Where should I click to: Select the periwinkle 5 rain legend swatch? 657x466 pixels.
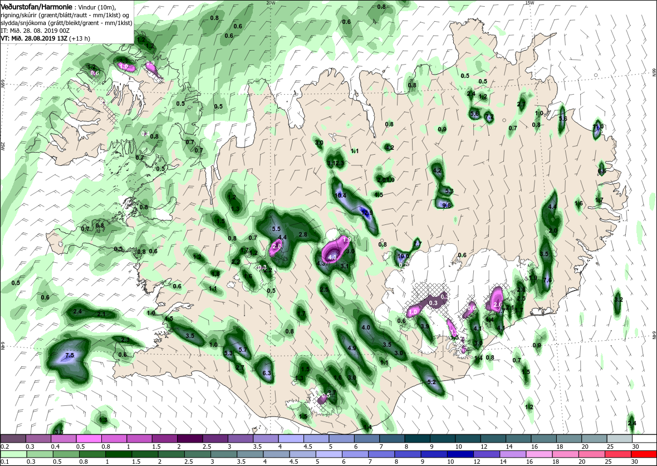pyautogui.click(x=329, y=455)
